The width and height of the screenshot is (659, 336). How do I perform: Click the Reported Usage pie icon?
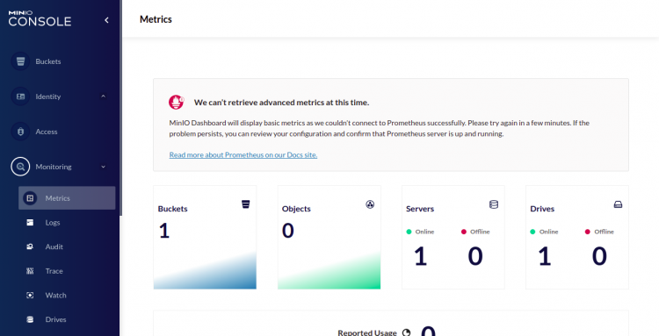pyautogui.click(x=406, y=332)
